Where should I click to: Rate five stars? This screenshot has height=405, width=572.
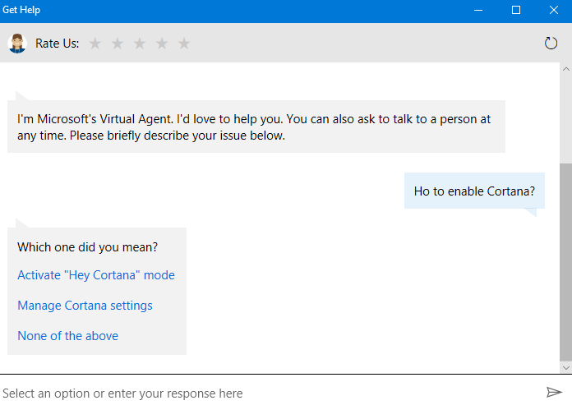click(184, 44)
